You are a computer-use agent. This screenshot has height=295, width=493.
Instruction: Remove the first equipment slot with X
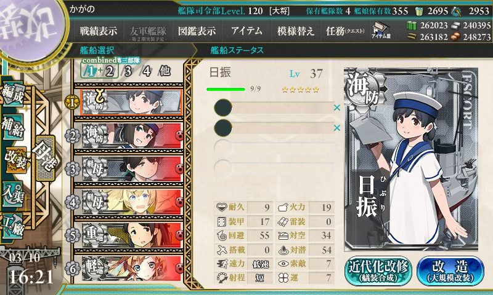pyautogui.click(x=336, y=108)
